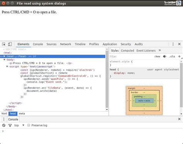Toggle the device toolbar icon

tap(10, 44)
